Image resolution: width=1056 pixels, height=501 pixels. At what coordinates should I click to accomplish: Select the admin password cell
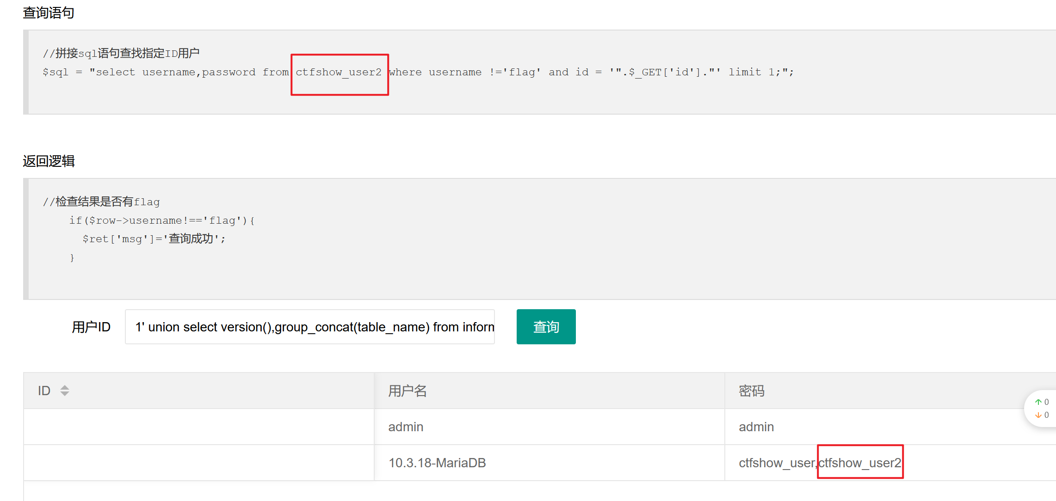click(x=756, y=427)
